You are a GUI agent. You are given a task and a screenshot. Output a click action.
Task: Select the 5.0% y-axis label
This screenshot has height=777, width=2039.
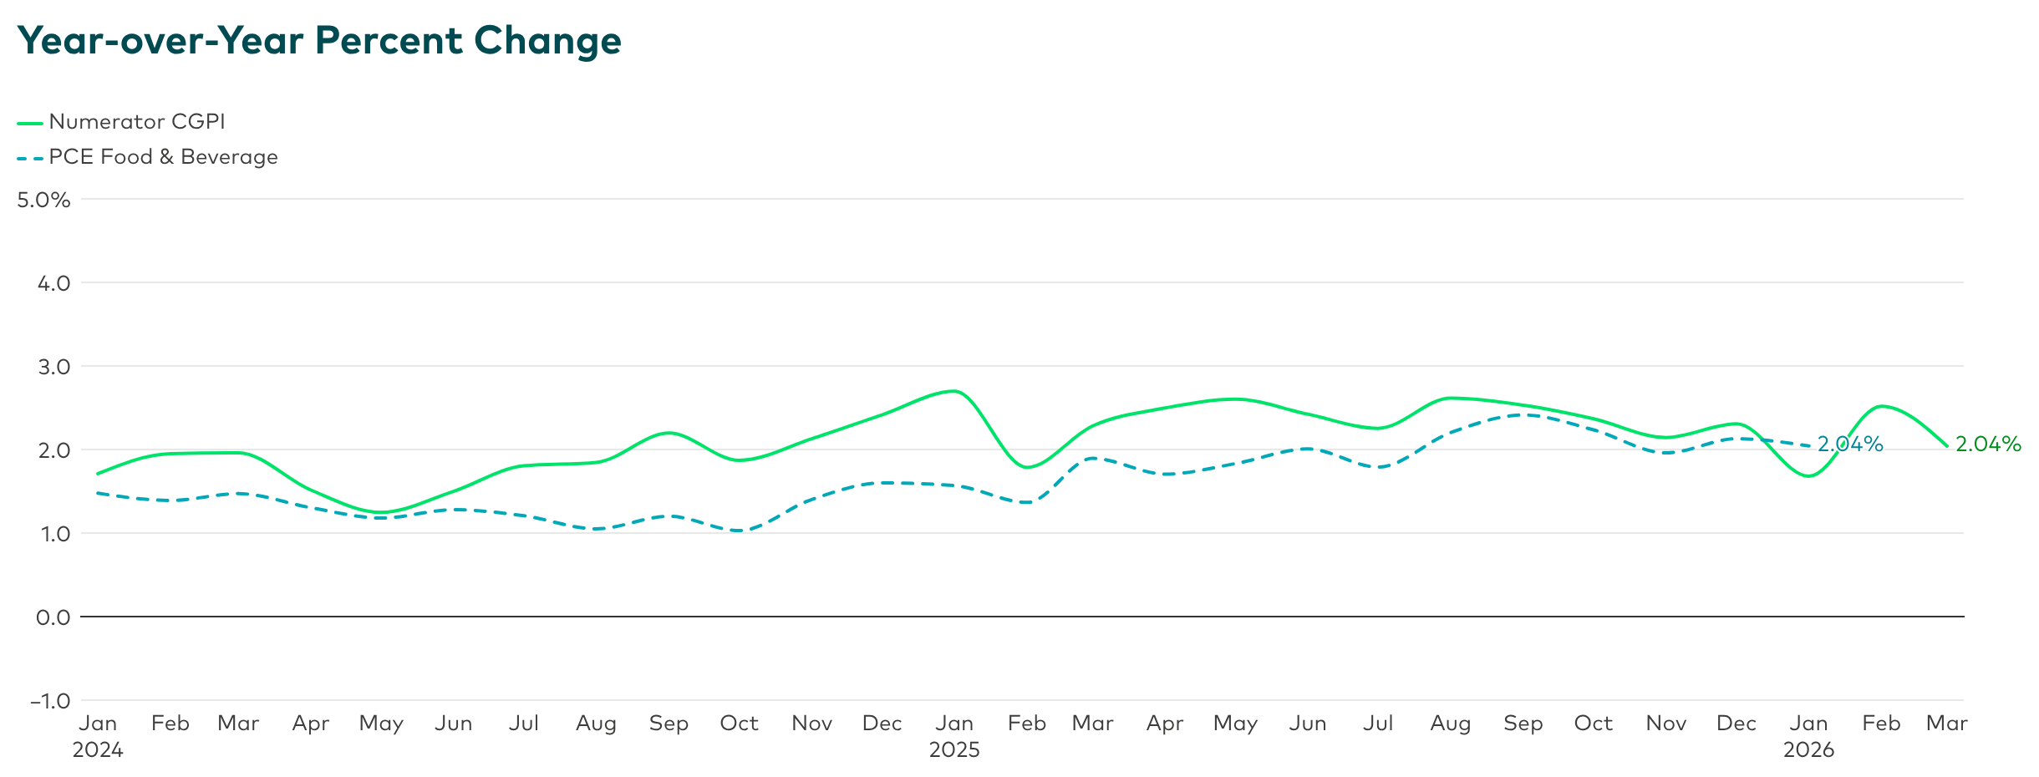click(x=43, y=200)
